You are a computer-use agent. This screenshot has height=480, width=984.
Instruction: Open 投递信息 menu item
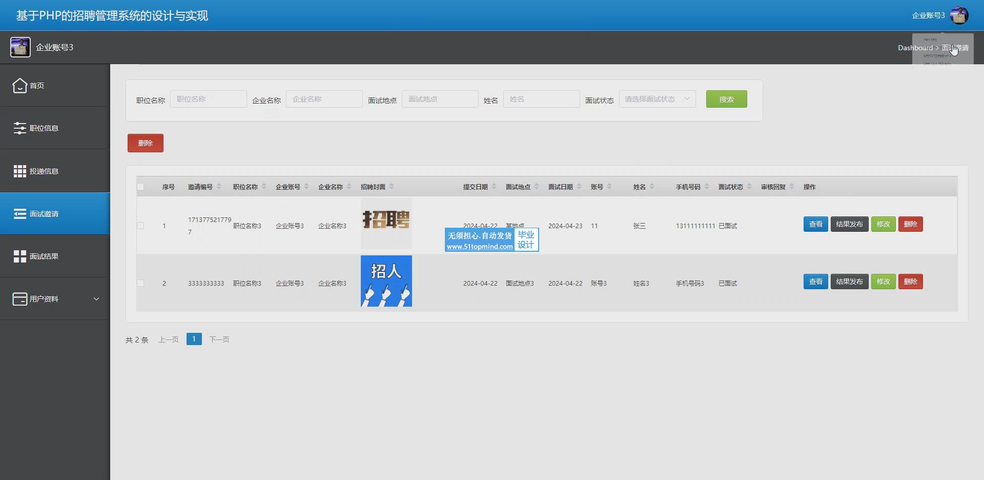55,171
